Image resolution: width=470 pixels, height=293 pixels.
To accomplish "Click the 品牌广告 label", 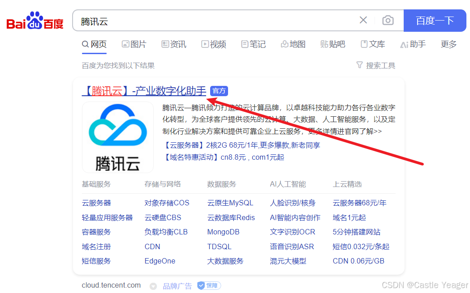I will click(x=177, y=286).
